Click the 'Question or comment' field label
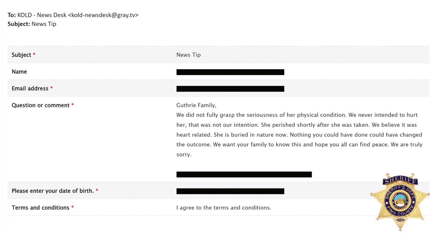 41,105
